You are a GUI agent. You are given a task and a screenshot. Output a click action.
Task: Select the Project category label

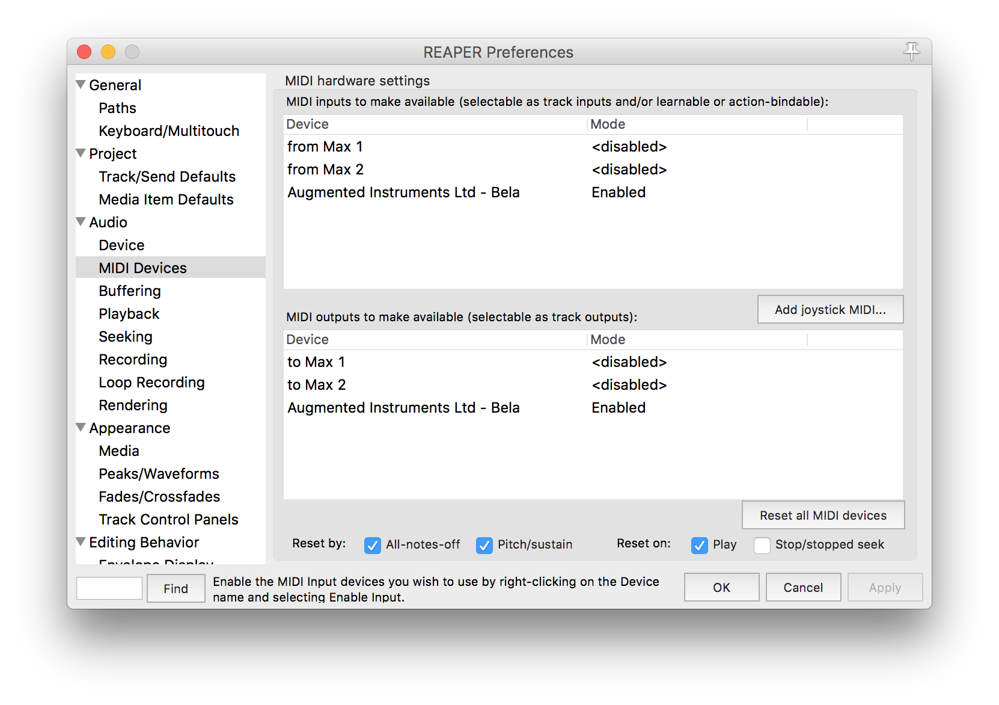pos(112,154)
